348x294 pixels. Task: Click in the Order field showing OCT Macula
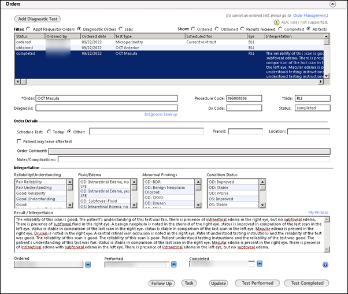point(106,98)
